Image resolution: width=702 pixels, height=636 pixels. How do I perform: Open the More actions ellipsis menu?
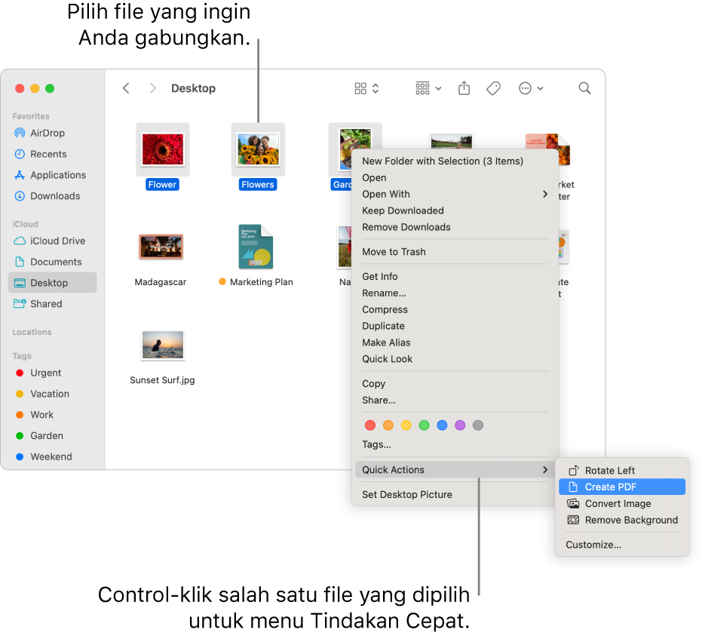[531, 88]
